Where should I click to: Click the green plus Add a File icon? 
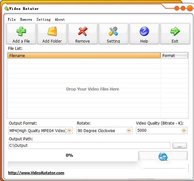[x=21, y=31]
